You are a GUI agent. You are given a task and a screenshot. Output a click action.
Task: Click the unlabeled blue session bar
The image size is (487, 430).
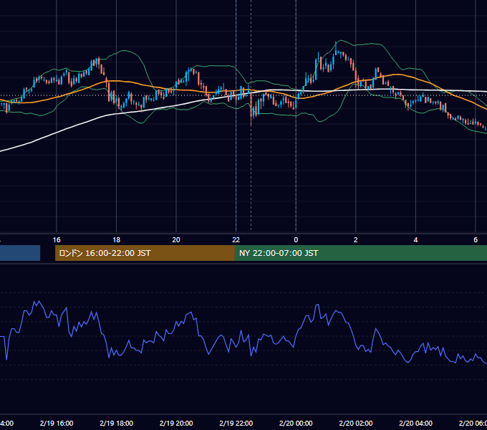[20, 253]
